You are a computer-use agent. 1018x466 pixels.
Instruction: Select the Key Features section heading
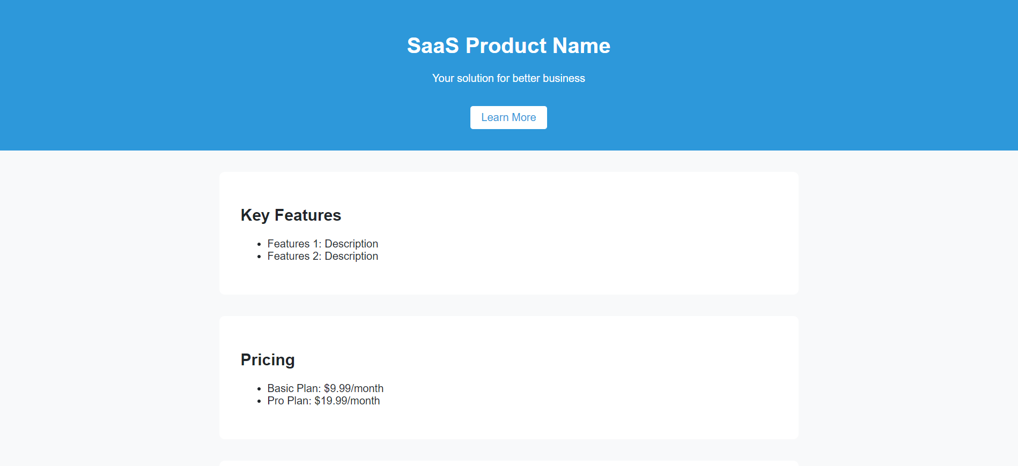[291, 215]
